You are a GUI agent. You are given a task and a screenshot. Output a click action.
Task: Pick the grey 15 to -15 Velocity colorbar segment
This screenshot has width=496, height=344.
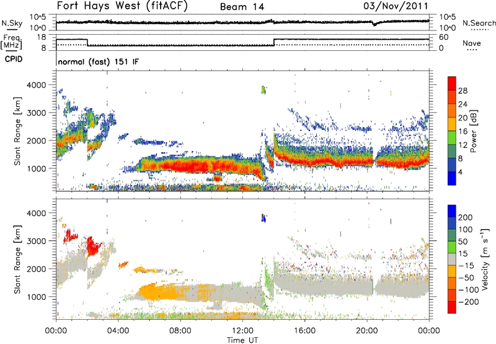(452, 260)
